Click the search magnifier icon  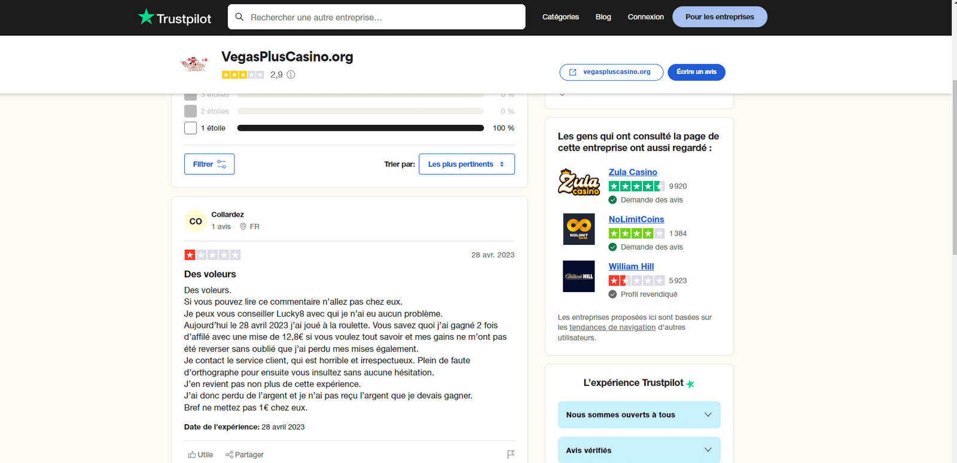(239, 17)
